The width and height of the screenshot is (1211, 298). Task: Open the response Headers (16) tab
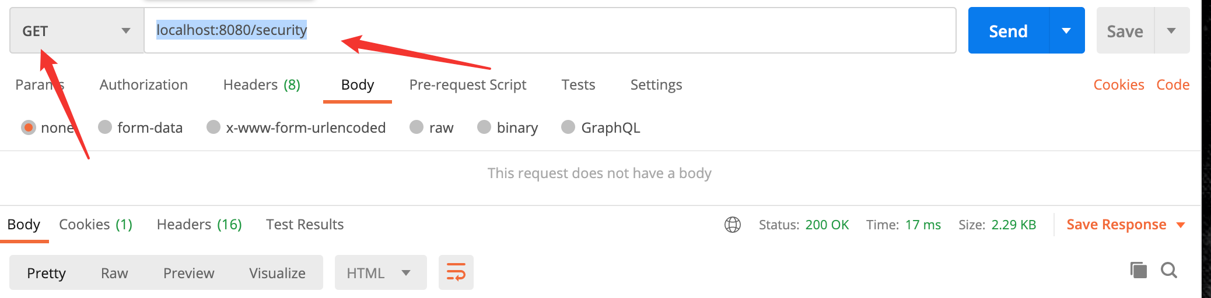[x=199, y=225]
